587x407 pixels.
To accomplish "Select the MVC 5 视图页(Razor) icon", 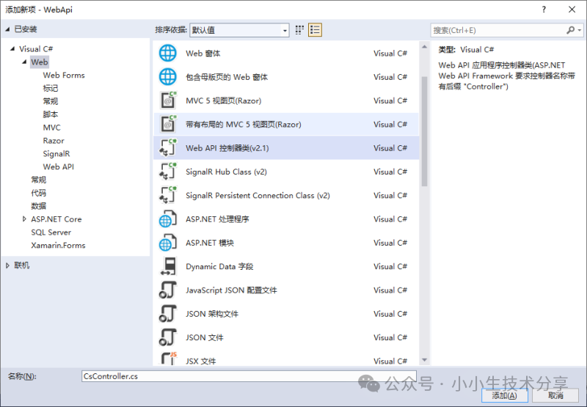I will pos(168,100).
